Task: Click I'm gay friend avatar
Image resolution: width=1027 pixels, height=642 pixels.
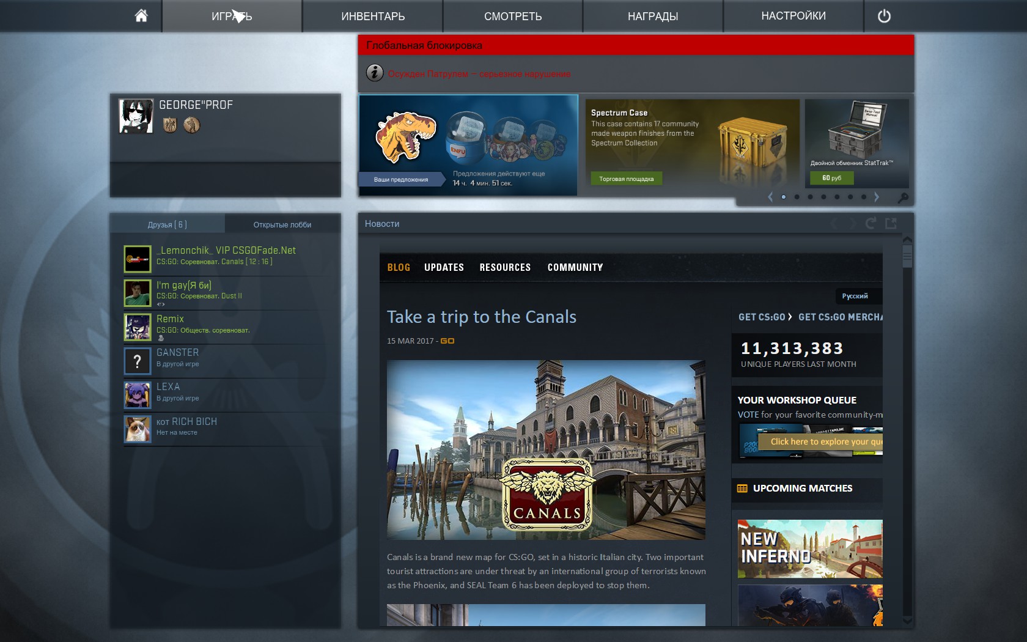Action: [138, 293]
